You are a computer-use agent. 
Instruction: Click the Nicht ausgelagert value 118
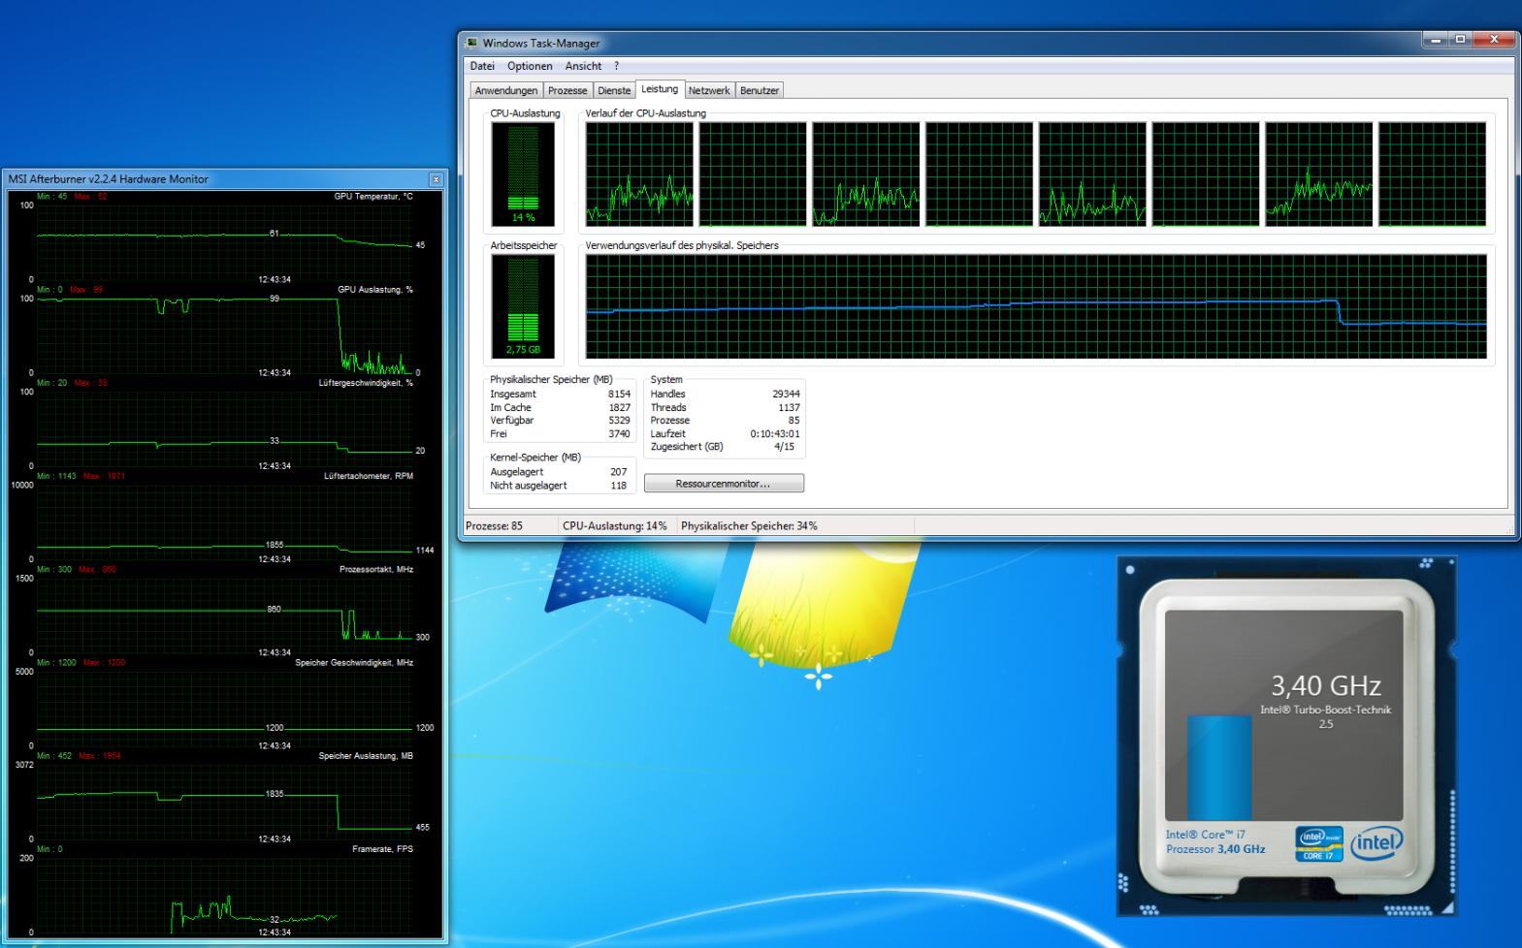[618, 486]
